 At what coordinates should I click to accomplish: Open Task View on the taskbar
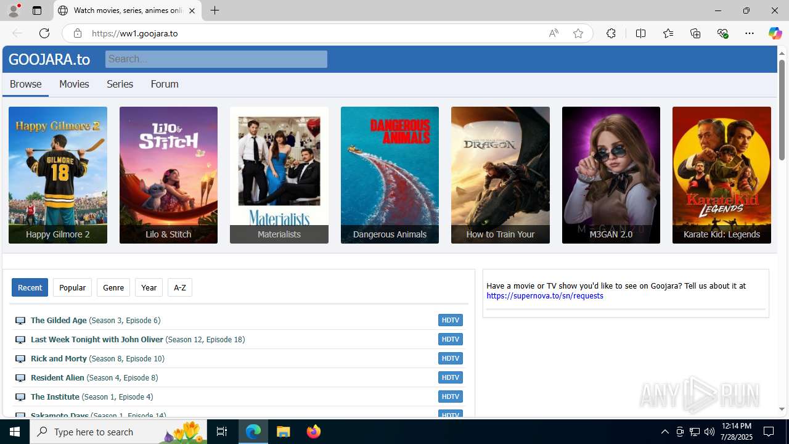(223, 432)
